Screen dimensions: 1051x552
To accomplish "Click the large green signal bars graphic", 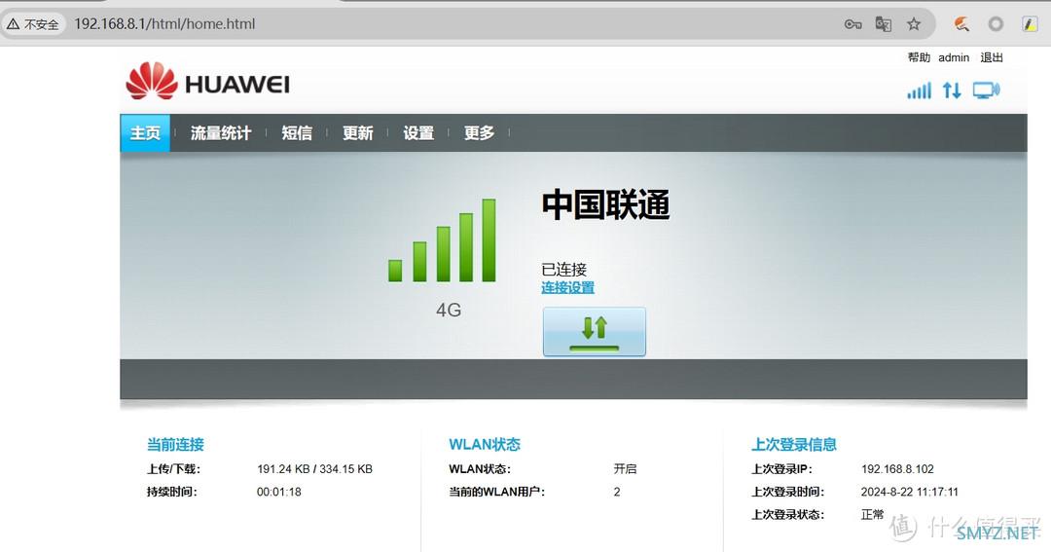I will tap(443, 240).
